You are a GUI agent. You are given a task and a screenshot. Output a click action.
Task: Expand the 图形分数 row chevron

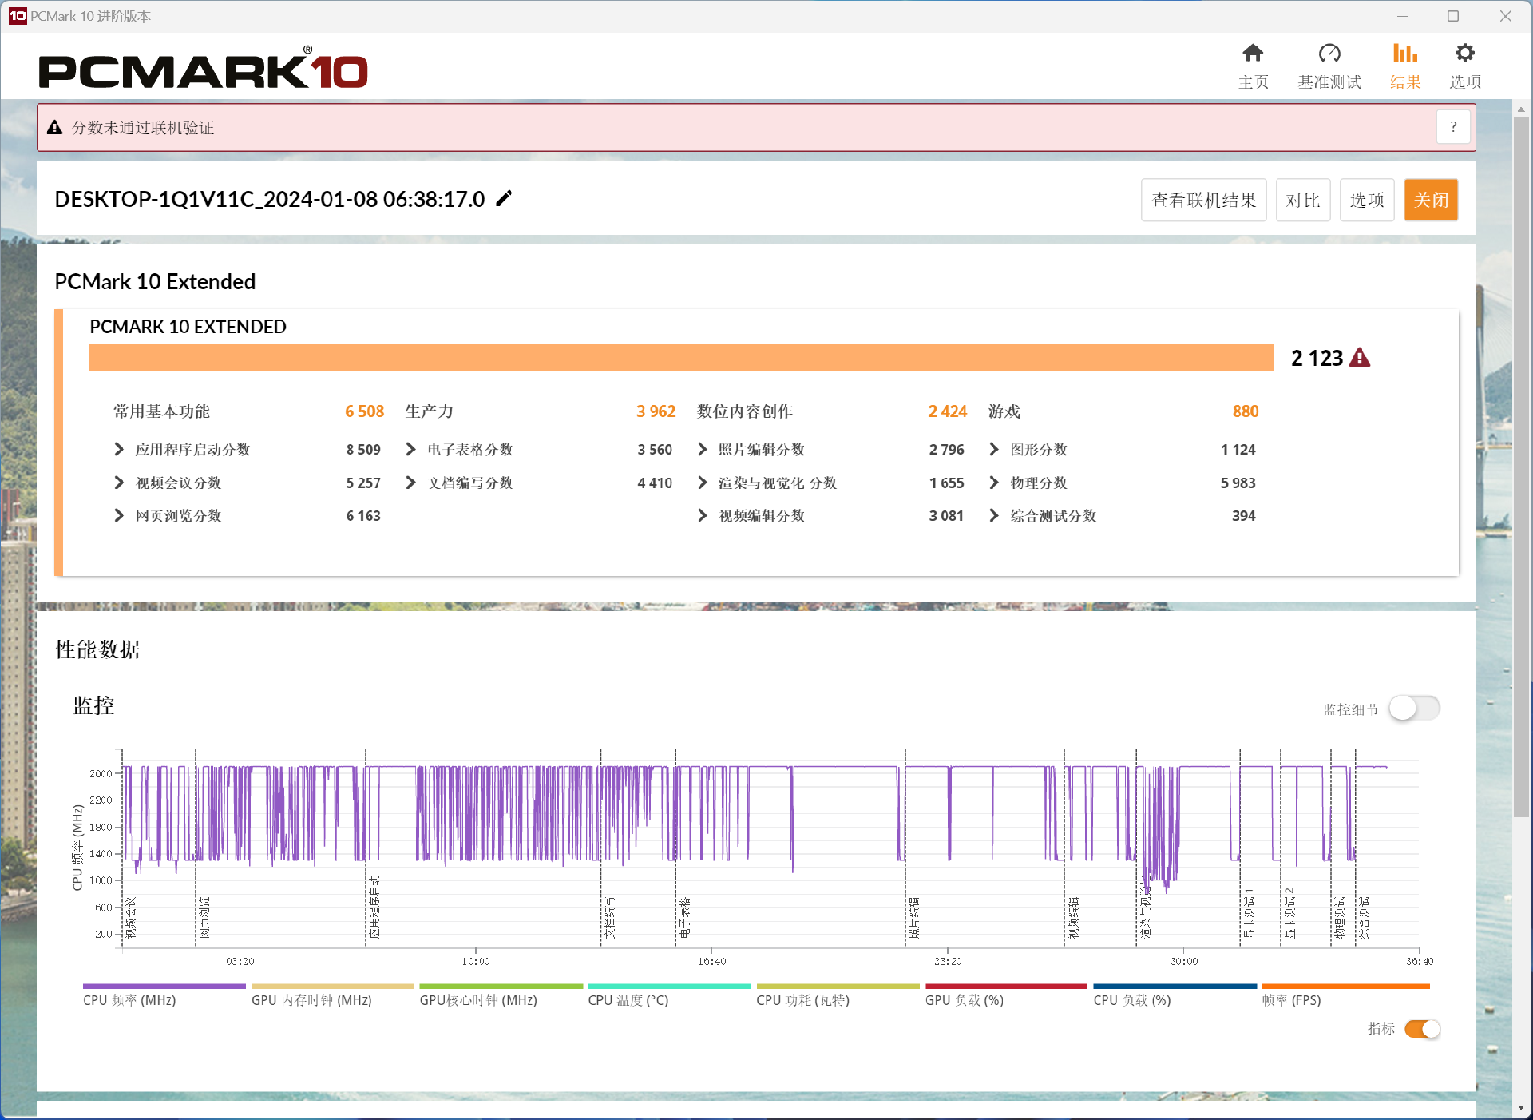[994, 450]
